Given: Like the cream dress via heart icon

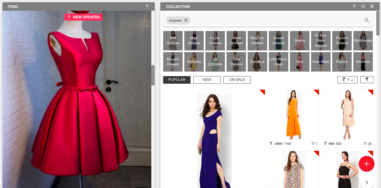Looking at the screenshot, I should tap(365, 144).
